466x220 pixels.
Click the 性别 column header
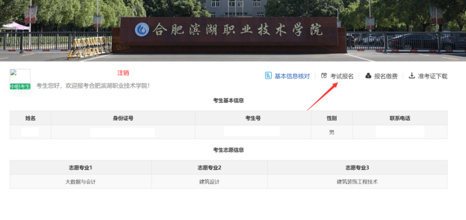click(x=332, y=118)
